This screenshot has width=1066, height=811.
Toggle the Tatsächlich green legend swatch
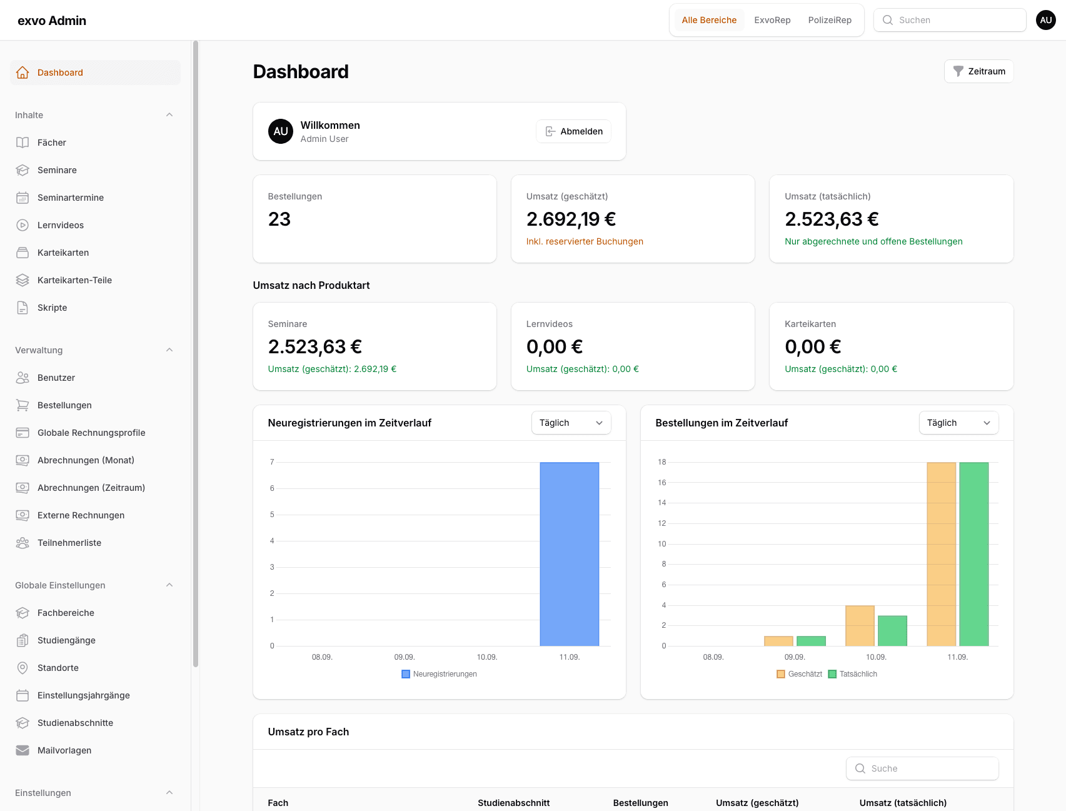click(x=832, y=674)
